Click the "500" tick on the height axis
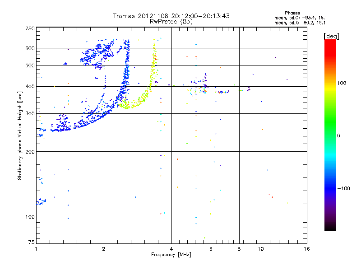361x271 pixels. [30, 65]
